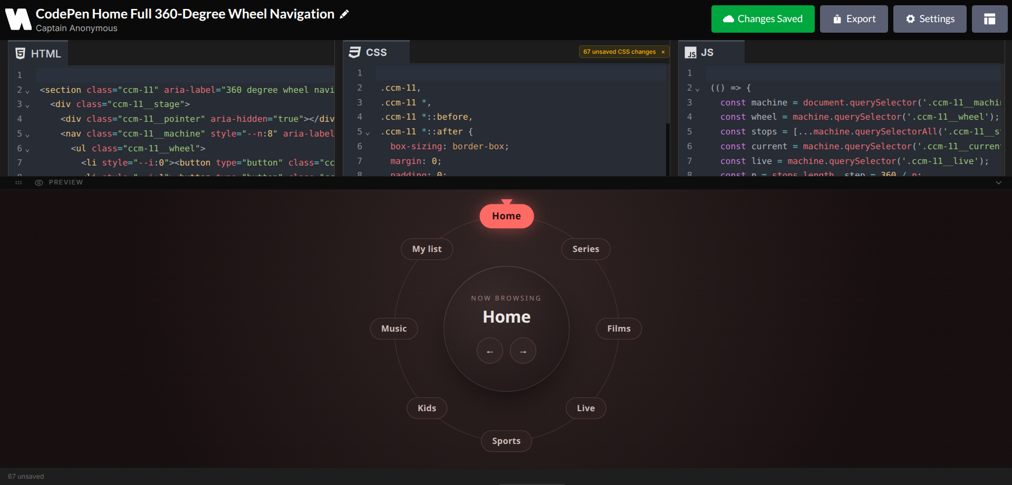Click the preview drag handle dots icon

(x=18, y=182)
